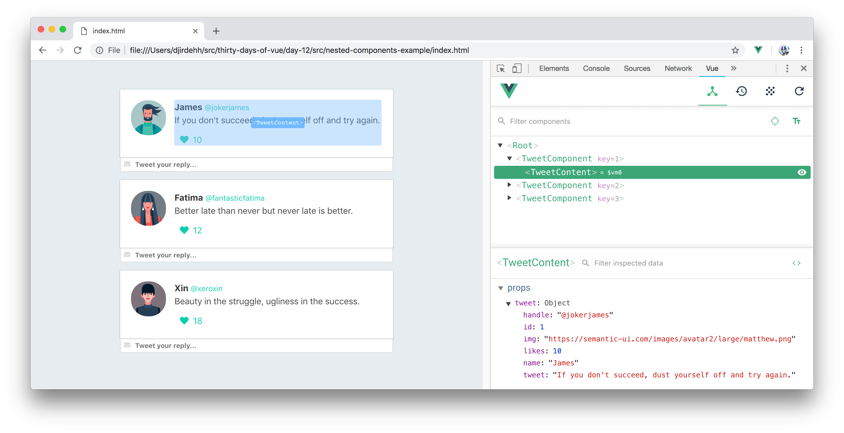Open inspected data in editor via <> icon

797,263
